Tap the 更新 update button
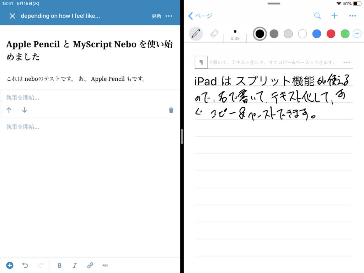This screenshot has height=273, width=364. [156, 16]
